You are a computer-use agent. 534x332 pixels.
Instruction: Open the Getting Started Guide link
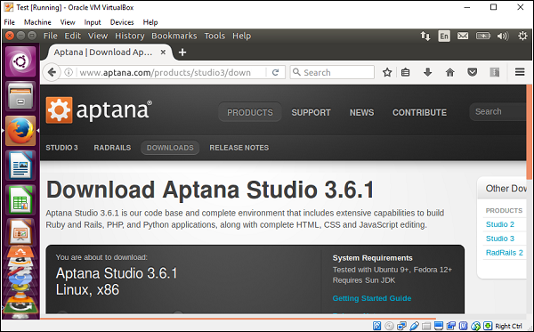[x=372, y=298]
